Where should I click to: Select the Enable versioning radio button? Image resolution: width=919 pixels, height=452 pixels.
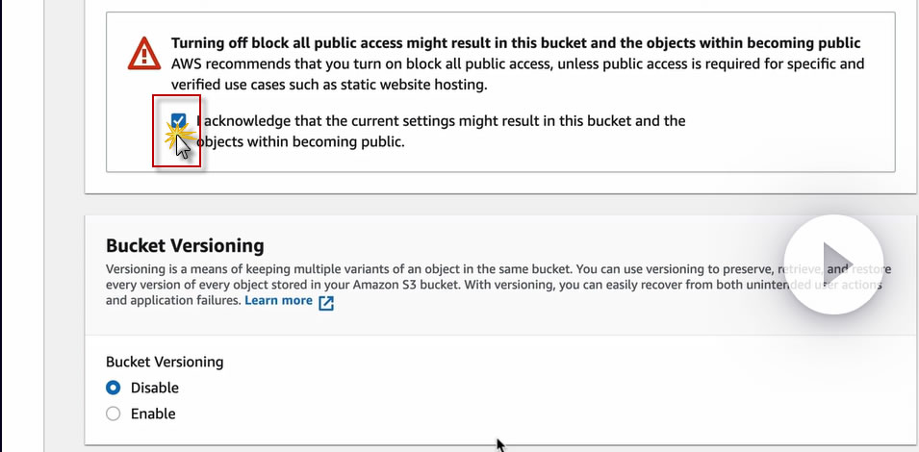coord(114,414)
